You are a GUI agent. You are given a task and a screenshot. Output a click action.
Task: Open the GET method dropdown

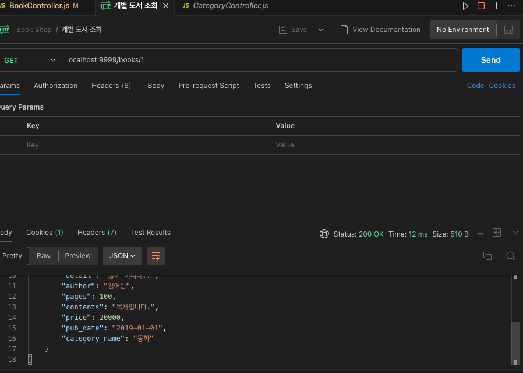pos(29,60)
